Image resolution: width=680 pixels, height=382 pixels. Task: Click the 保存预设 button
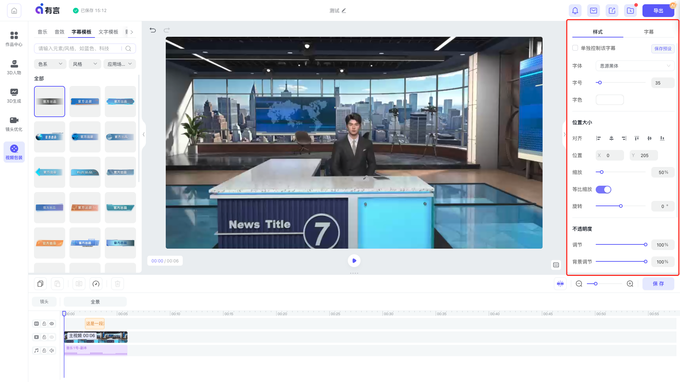tap(663, 48)
